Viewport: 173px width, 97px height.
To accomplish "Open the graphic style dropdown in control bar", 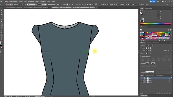I will coord(69,5).
